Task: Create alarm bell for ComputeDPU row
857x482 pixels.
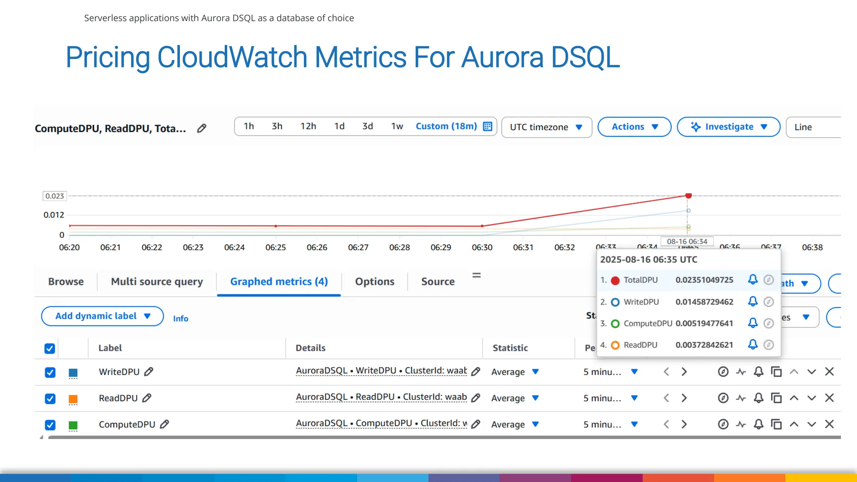Action: [x=759, y=424]
